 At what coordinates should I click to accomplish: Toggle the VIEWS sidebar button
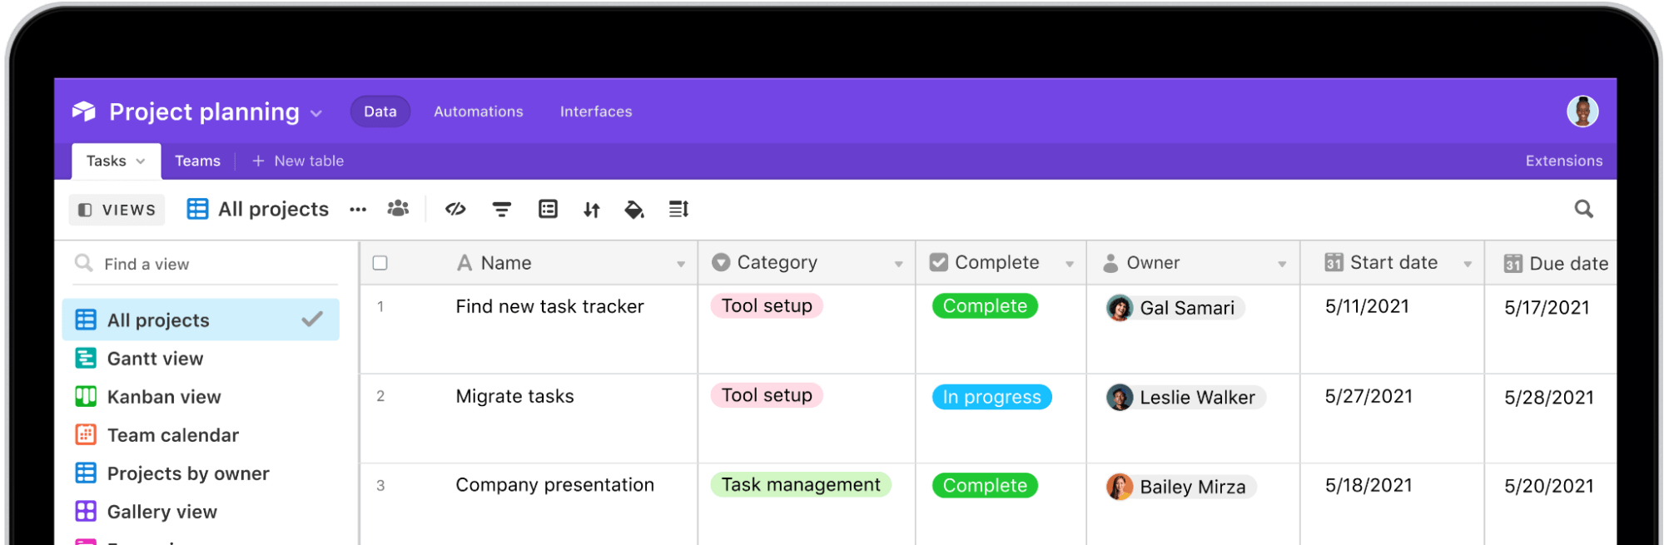coord(117,210)
